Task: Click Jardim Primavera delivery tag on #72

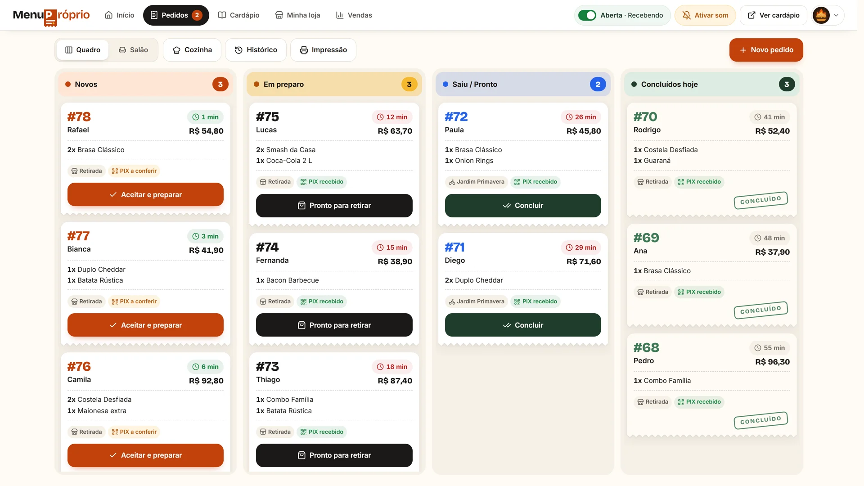Action: [x=477, y=182]
